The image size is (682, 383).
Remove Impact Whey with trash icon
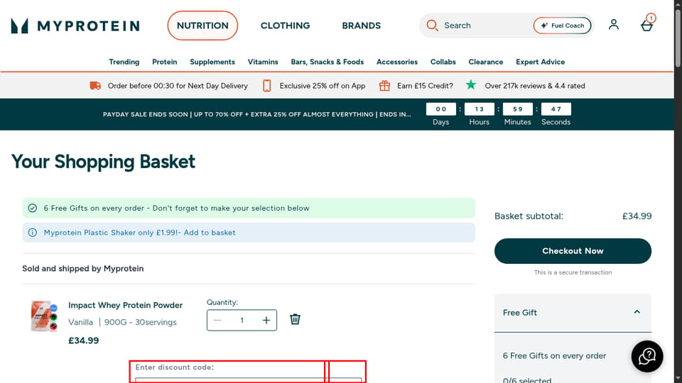pos(295,320)
